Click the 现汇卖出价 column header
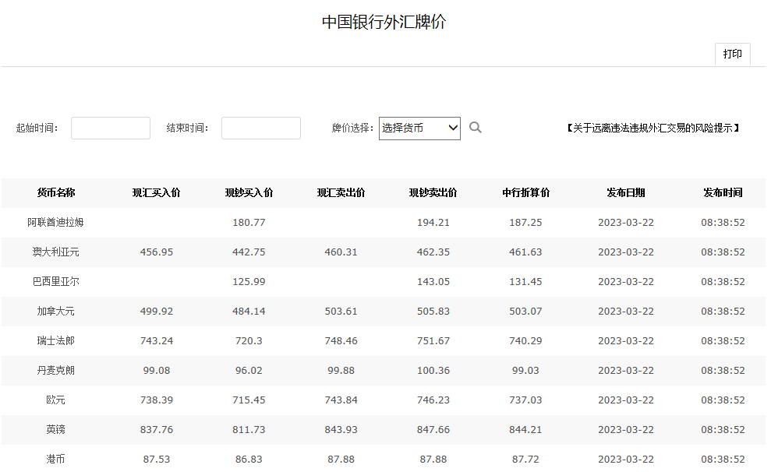Viewport: 771px width, 472px height. click(x=341, y=193)
